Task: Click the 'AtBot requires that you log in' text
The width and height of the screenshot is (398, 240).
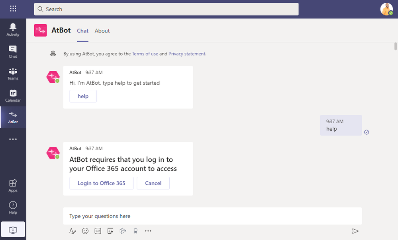Action: coord(123,164)
